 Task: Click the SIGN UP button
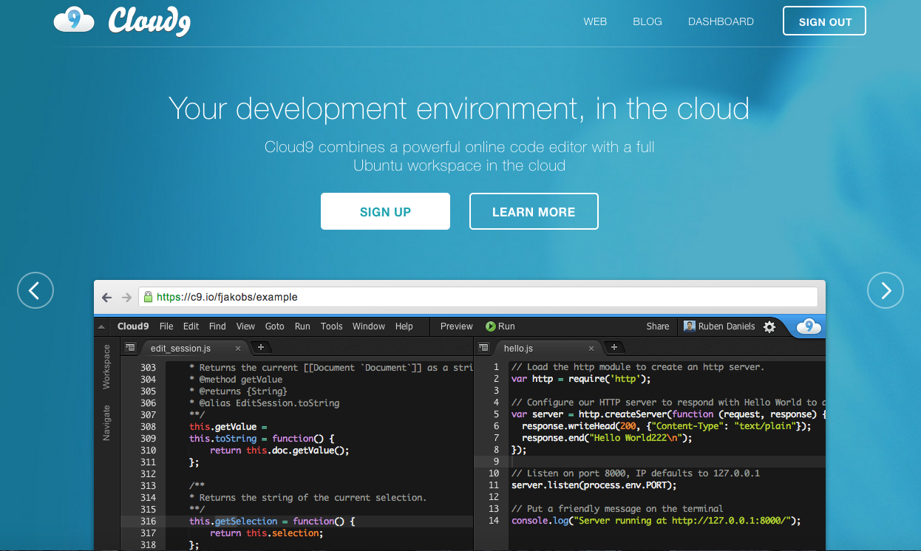pos(385,211)
